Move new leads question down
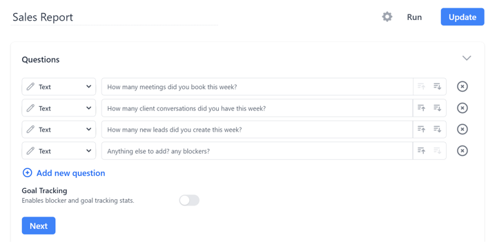Screen dimensions: 497x251 438,129
